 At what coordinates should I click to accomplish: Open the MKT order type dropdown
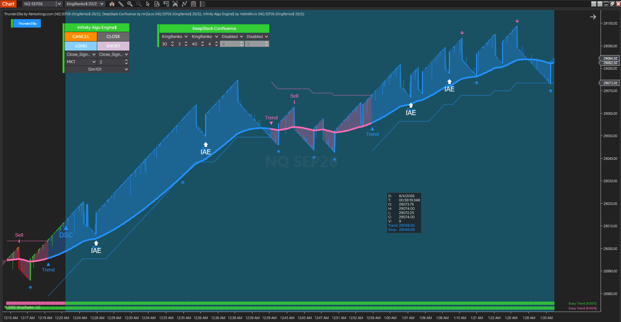(x=81, y=62)
